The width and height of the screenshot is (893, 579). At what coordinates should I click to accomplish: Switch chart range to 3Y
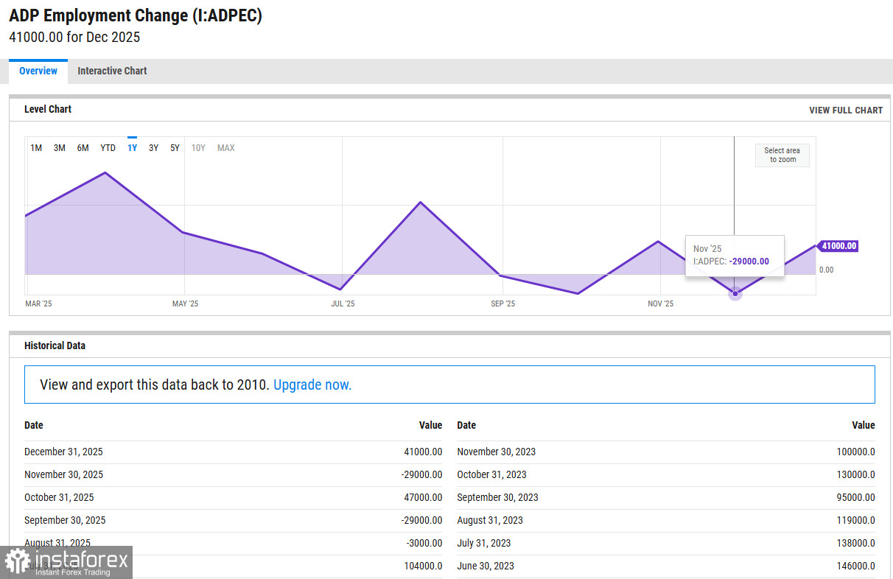click(153, 148)
